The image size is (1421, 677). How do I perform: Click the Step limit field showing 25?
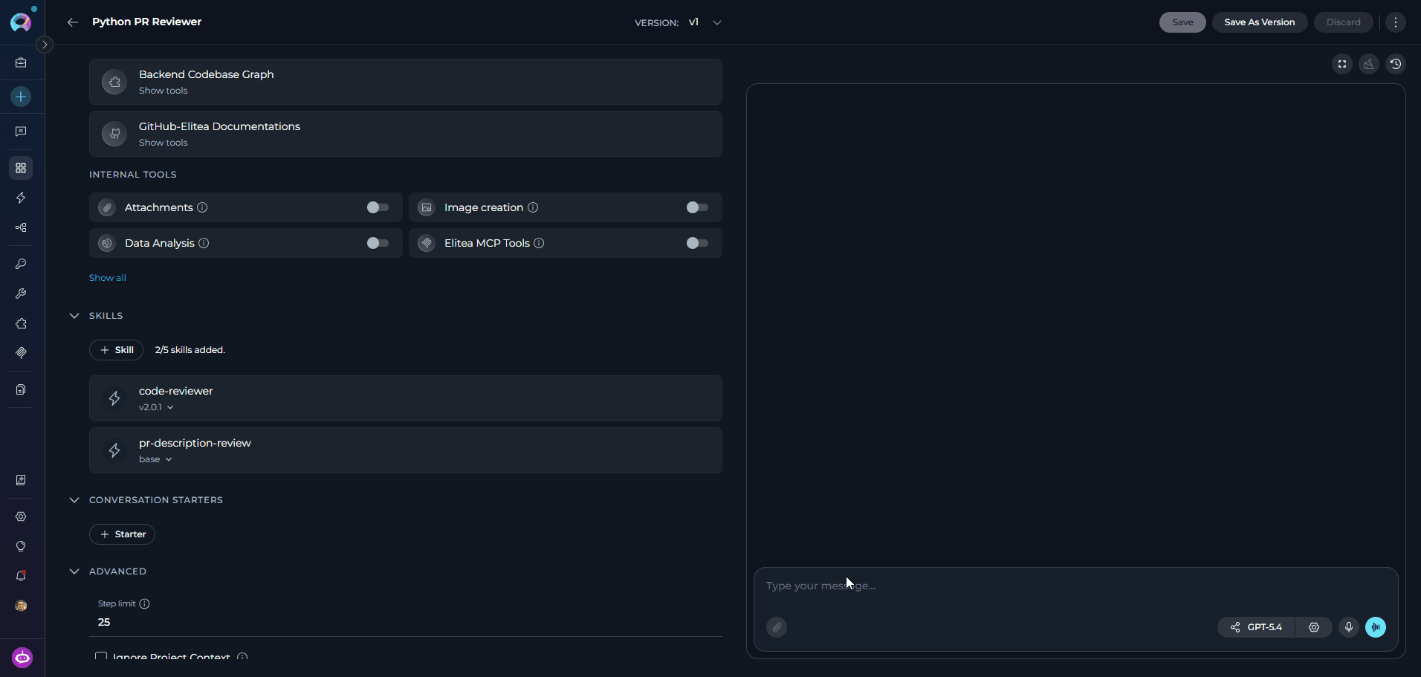point(406,622)
